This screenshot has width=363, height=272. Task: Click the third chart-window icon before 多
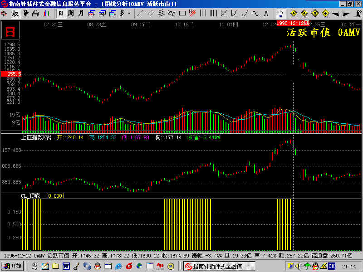[x=113, y=14]
